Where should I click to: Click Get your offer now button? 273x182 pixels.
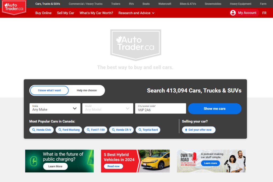[199, 130]
